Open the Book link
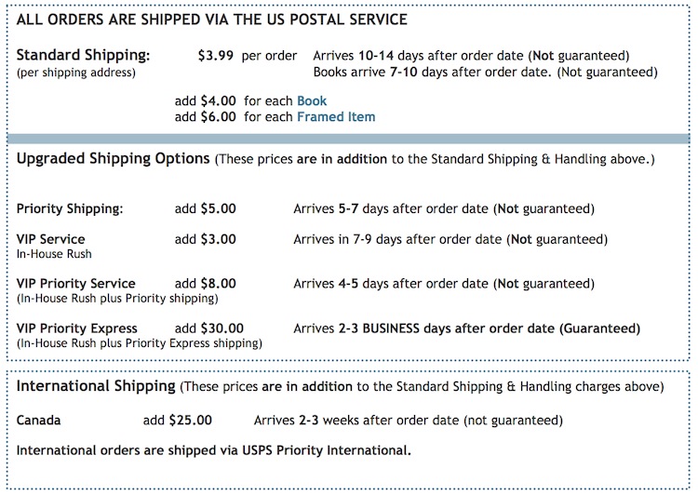Screen dimensions: 698x495 point(312,101)
